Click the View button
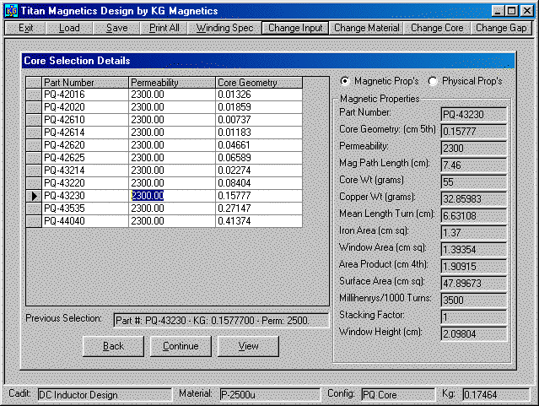 248,346
